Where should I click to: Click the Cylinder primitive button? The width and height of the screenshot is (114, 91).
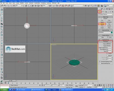tap(102, 24)
